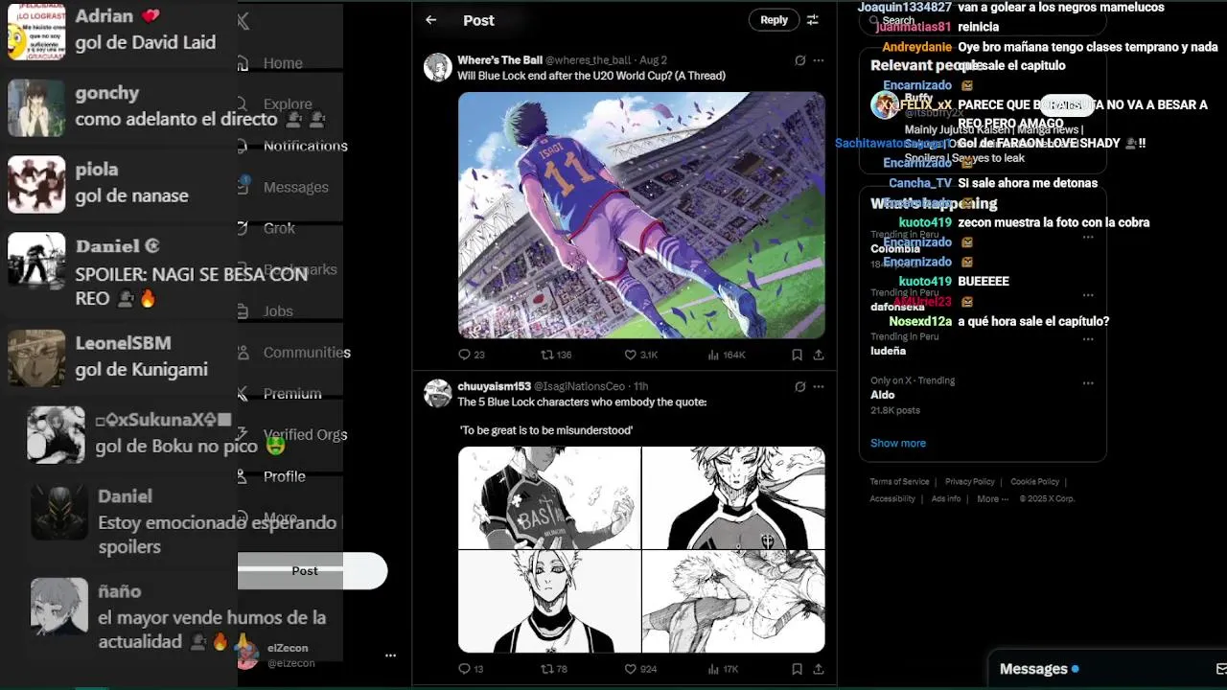Click the Post button in the sidebar
This screenshot has height=690, width=1227.
point(305,571)
